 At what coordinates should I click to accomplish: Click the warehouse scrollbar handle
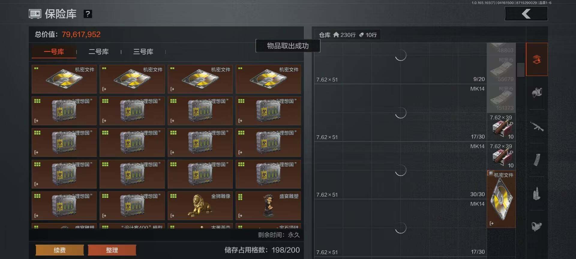click(521, 70)
